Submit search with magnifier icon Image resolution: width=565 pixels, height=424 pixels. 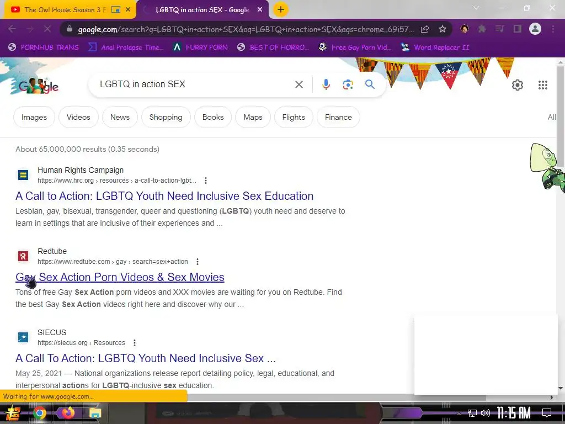370,84
